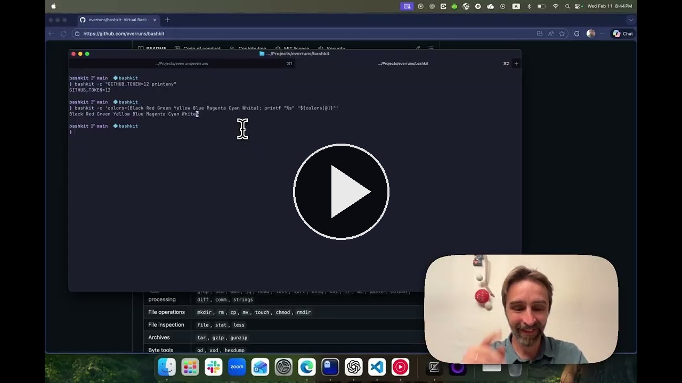This screenshot has height=383, width=682.
Task: Launch Microsoft Edge from the Dock
Action: point(307,367)
